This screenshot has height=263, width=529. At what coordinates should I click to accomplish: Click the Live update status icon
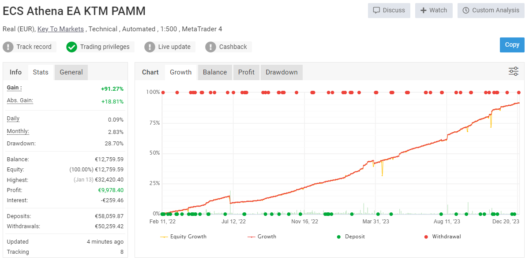point(149,47)
